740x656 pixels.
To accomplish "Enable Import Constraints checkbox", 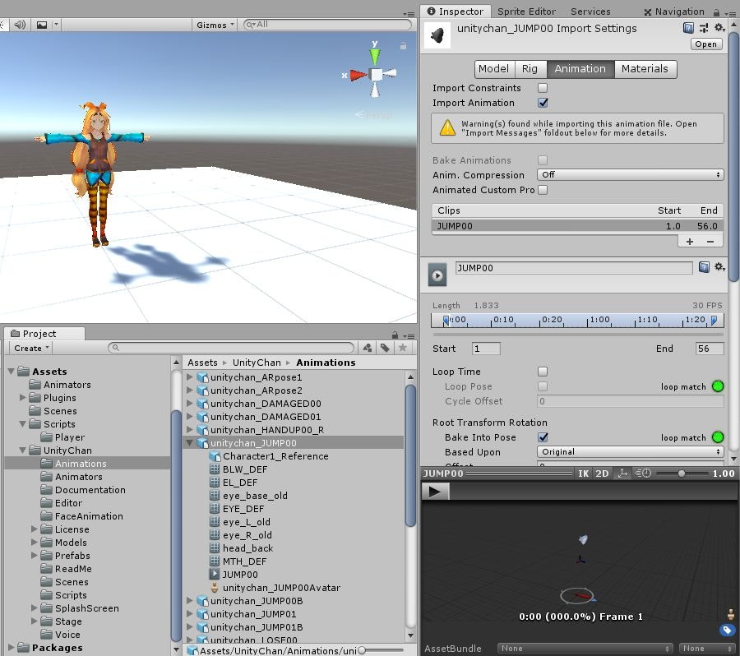I will (543, 88).
